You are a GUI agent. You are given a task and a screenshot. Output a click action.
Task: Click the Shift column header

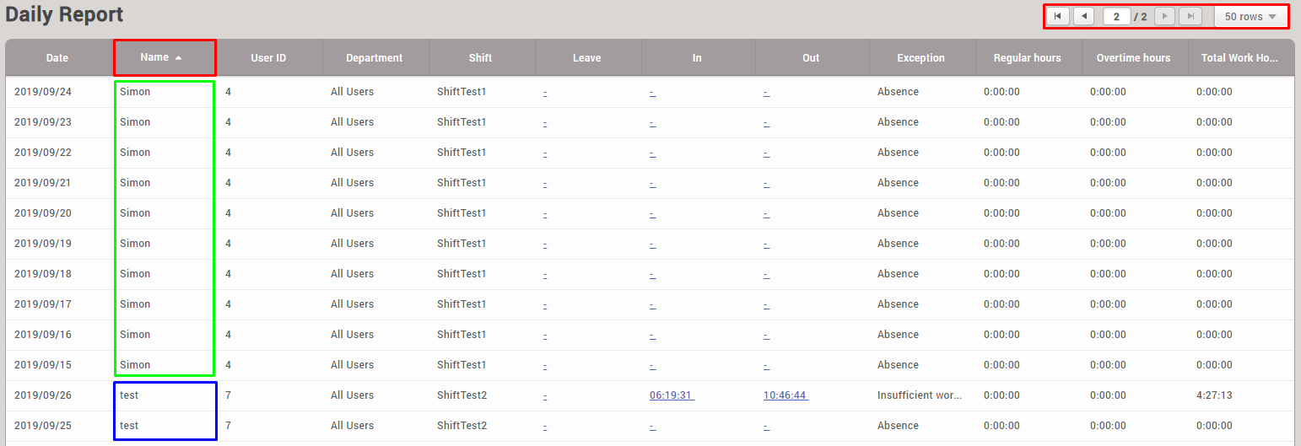tap(481, 58)
